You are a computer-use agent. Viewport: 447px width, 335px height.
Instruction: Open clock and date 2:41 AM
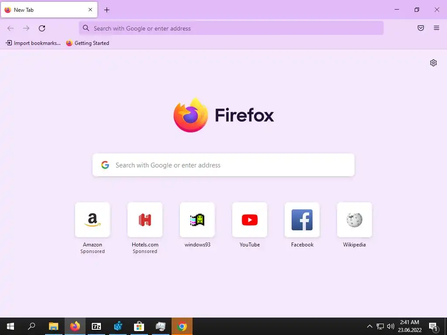[409, 326]
